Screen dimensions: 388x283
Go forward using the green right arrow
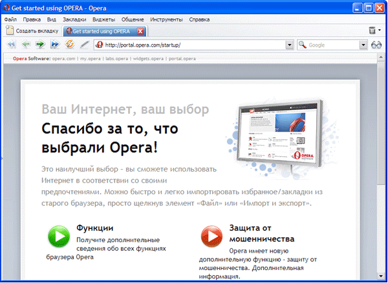40,45
